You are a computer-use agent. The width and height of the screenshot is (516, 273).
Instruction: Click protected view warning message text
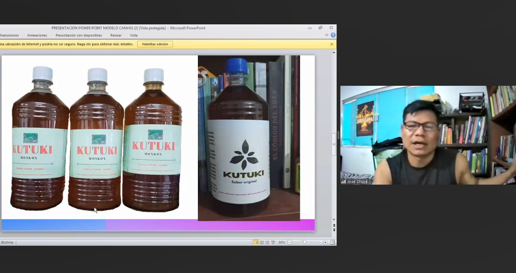tap(67, 44)
